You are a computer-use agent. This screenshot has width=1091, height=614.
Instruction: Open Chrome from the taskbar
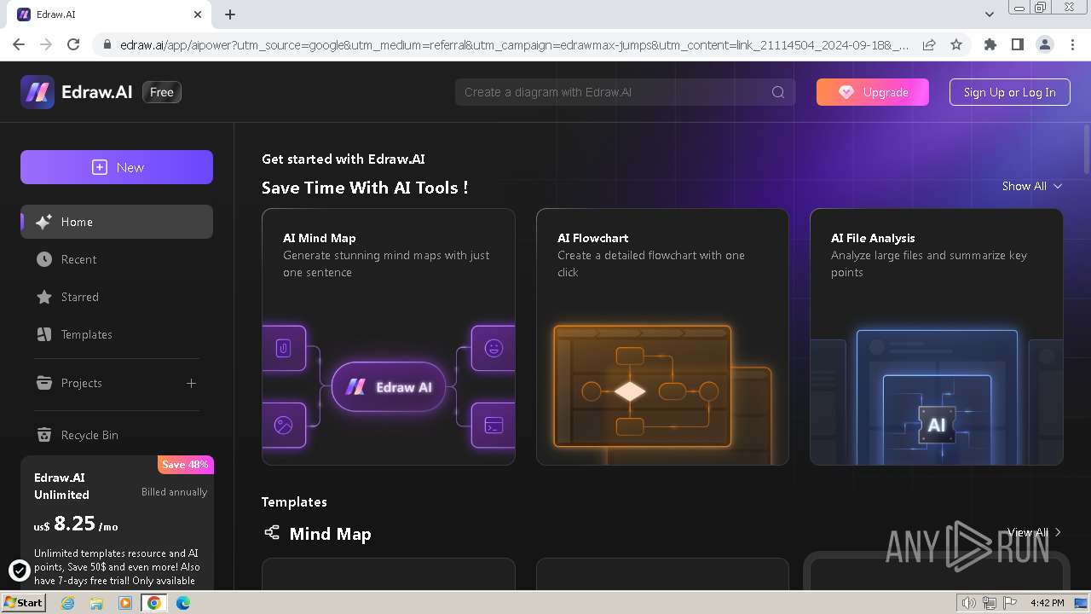click(x=154, y=603)
